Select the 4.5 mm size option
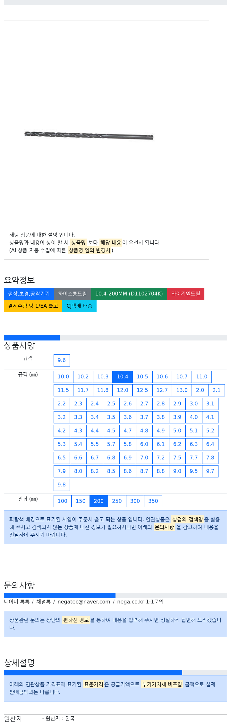This screenshot has height=725, width=231. 111,430
